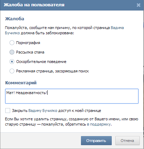Open the Вадима Бучилко profile link in the description
Screen dimensions: 144x149
[117, 28]
